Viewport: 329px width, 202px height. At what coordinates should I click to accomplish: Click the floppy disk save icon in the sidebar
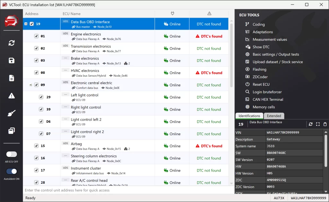[12, 61]
